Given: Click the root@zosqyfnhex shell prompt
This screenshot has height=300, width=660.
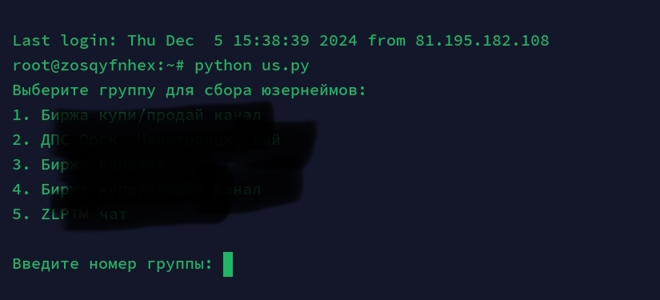Looking at the screenshot, I should pos(99,66).
